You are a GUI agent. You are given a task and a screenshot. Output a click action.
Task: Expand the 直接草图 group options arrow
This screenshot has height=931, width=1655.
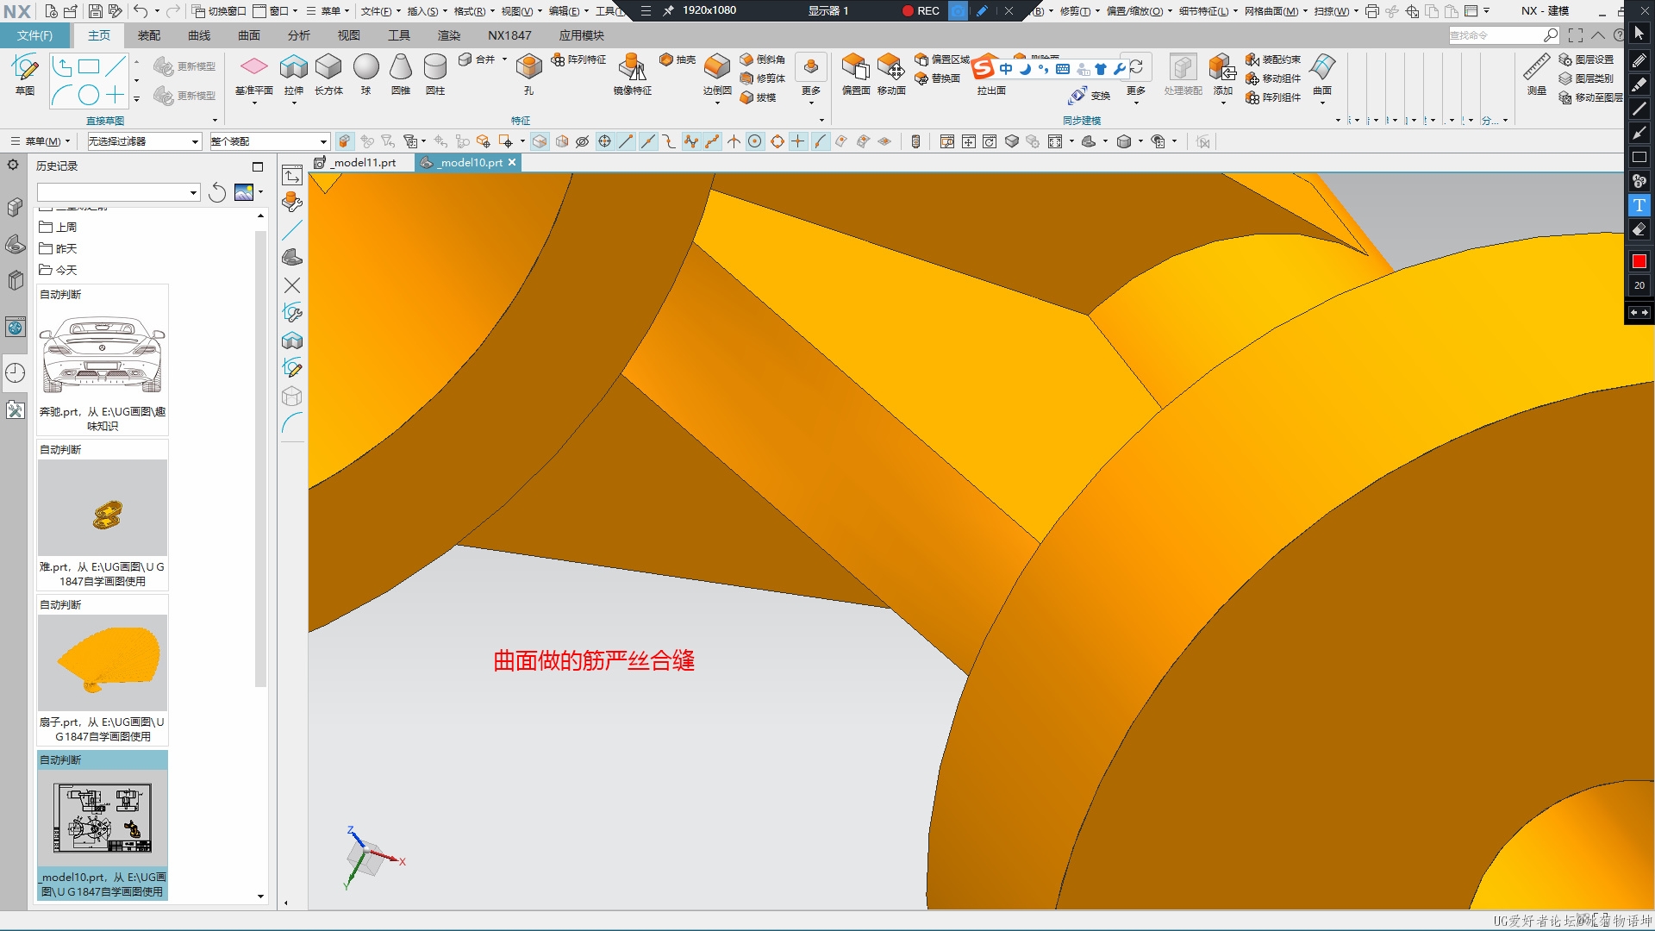point(215,121)
